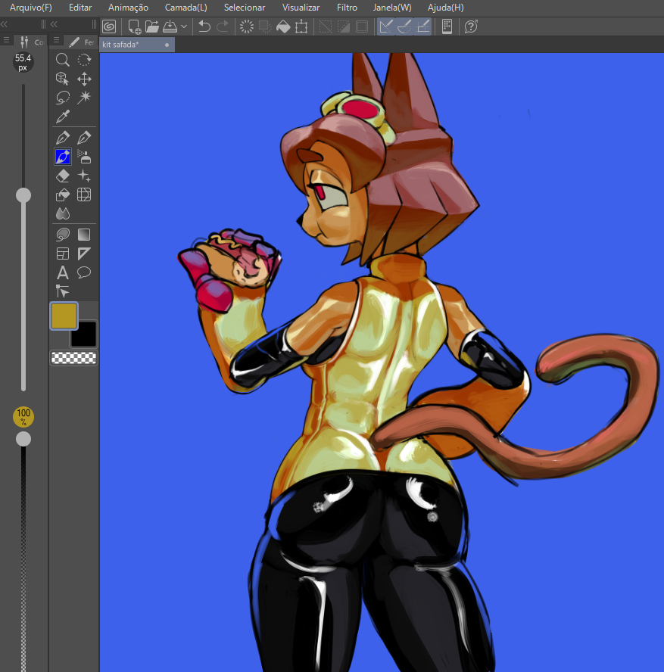Select the Correct line tool
This screenshot has width=664, height=672.
(x=63, y=291)
